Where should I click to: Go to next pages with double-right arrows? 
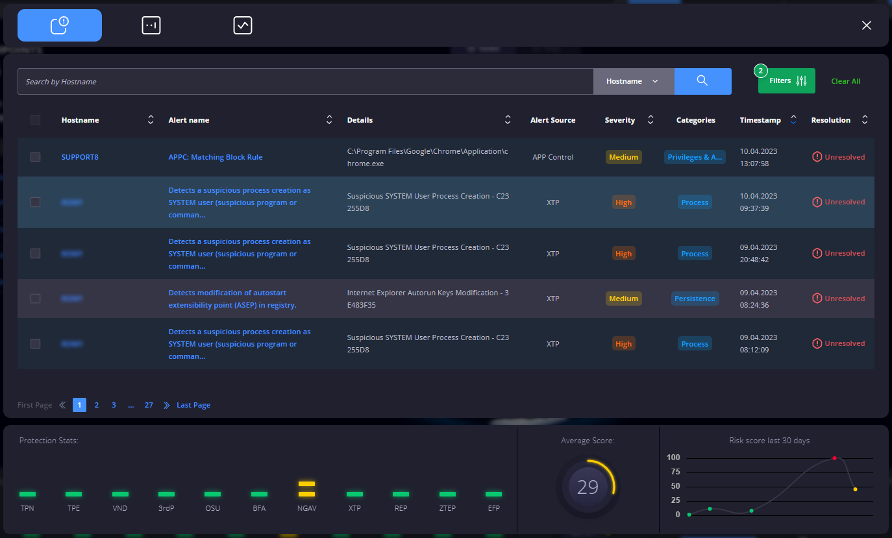[166, 405]
